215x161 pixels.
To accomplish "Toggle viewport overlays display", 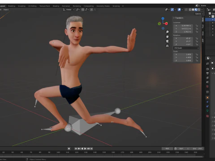I will [179, 9].
